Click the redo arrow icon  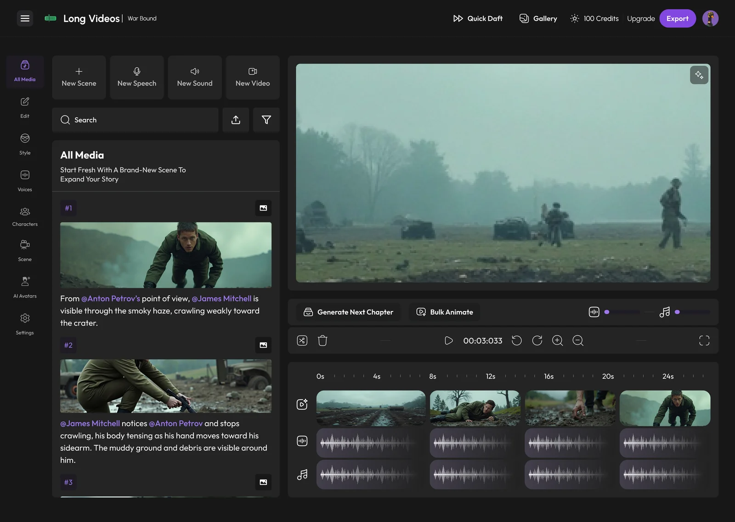537,340
